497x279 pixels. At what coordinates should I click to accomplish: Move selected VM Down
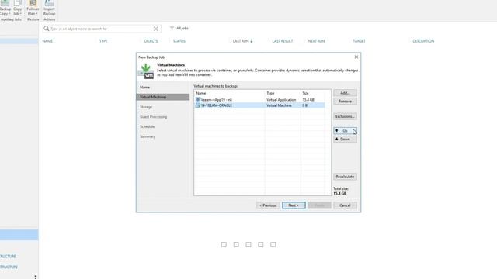tap(345, 139)
